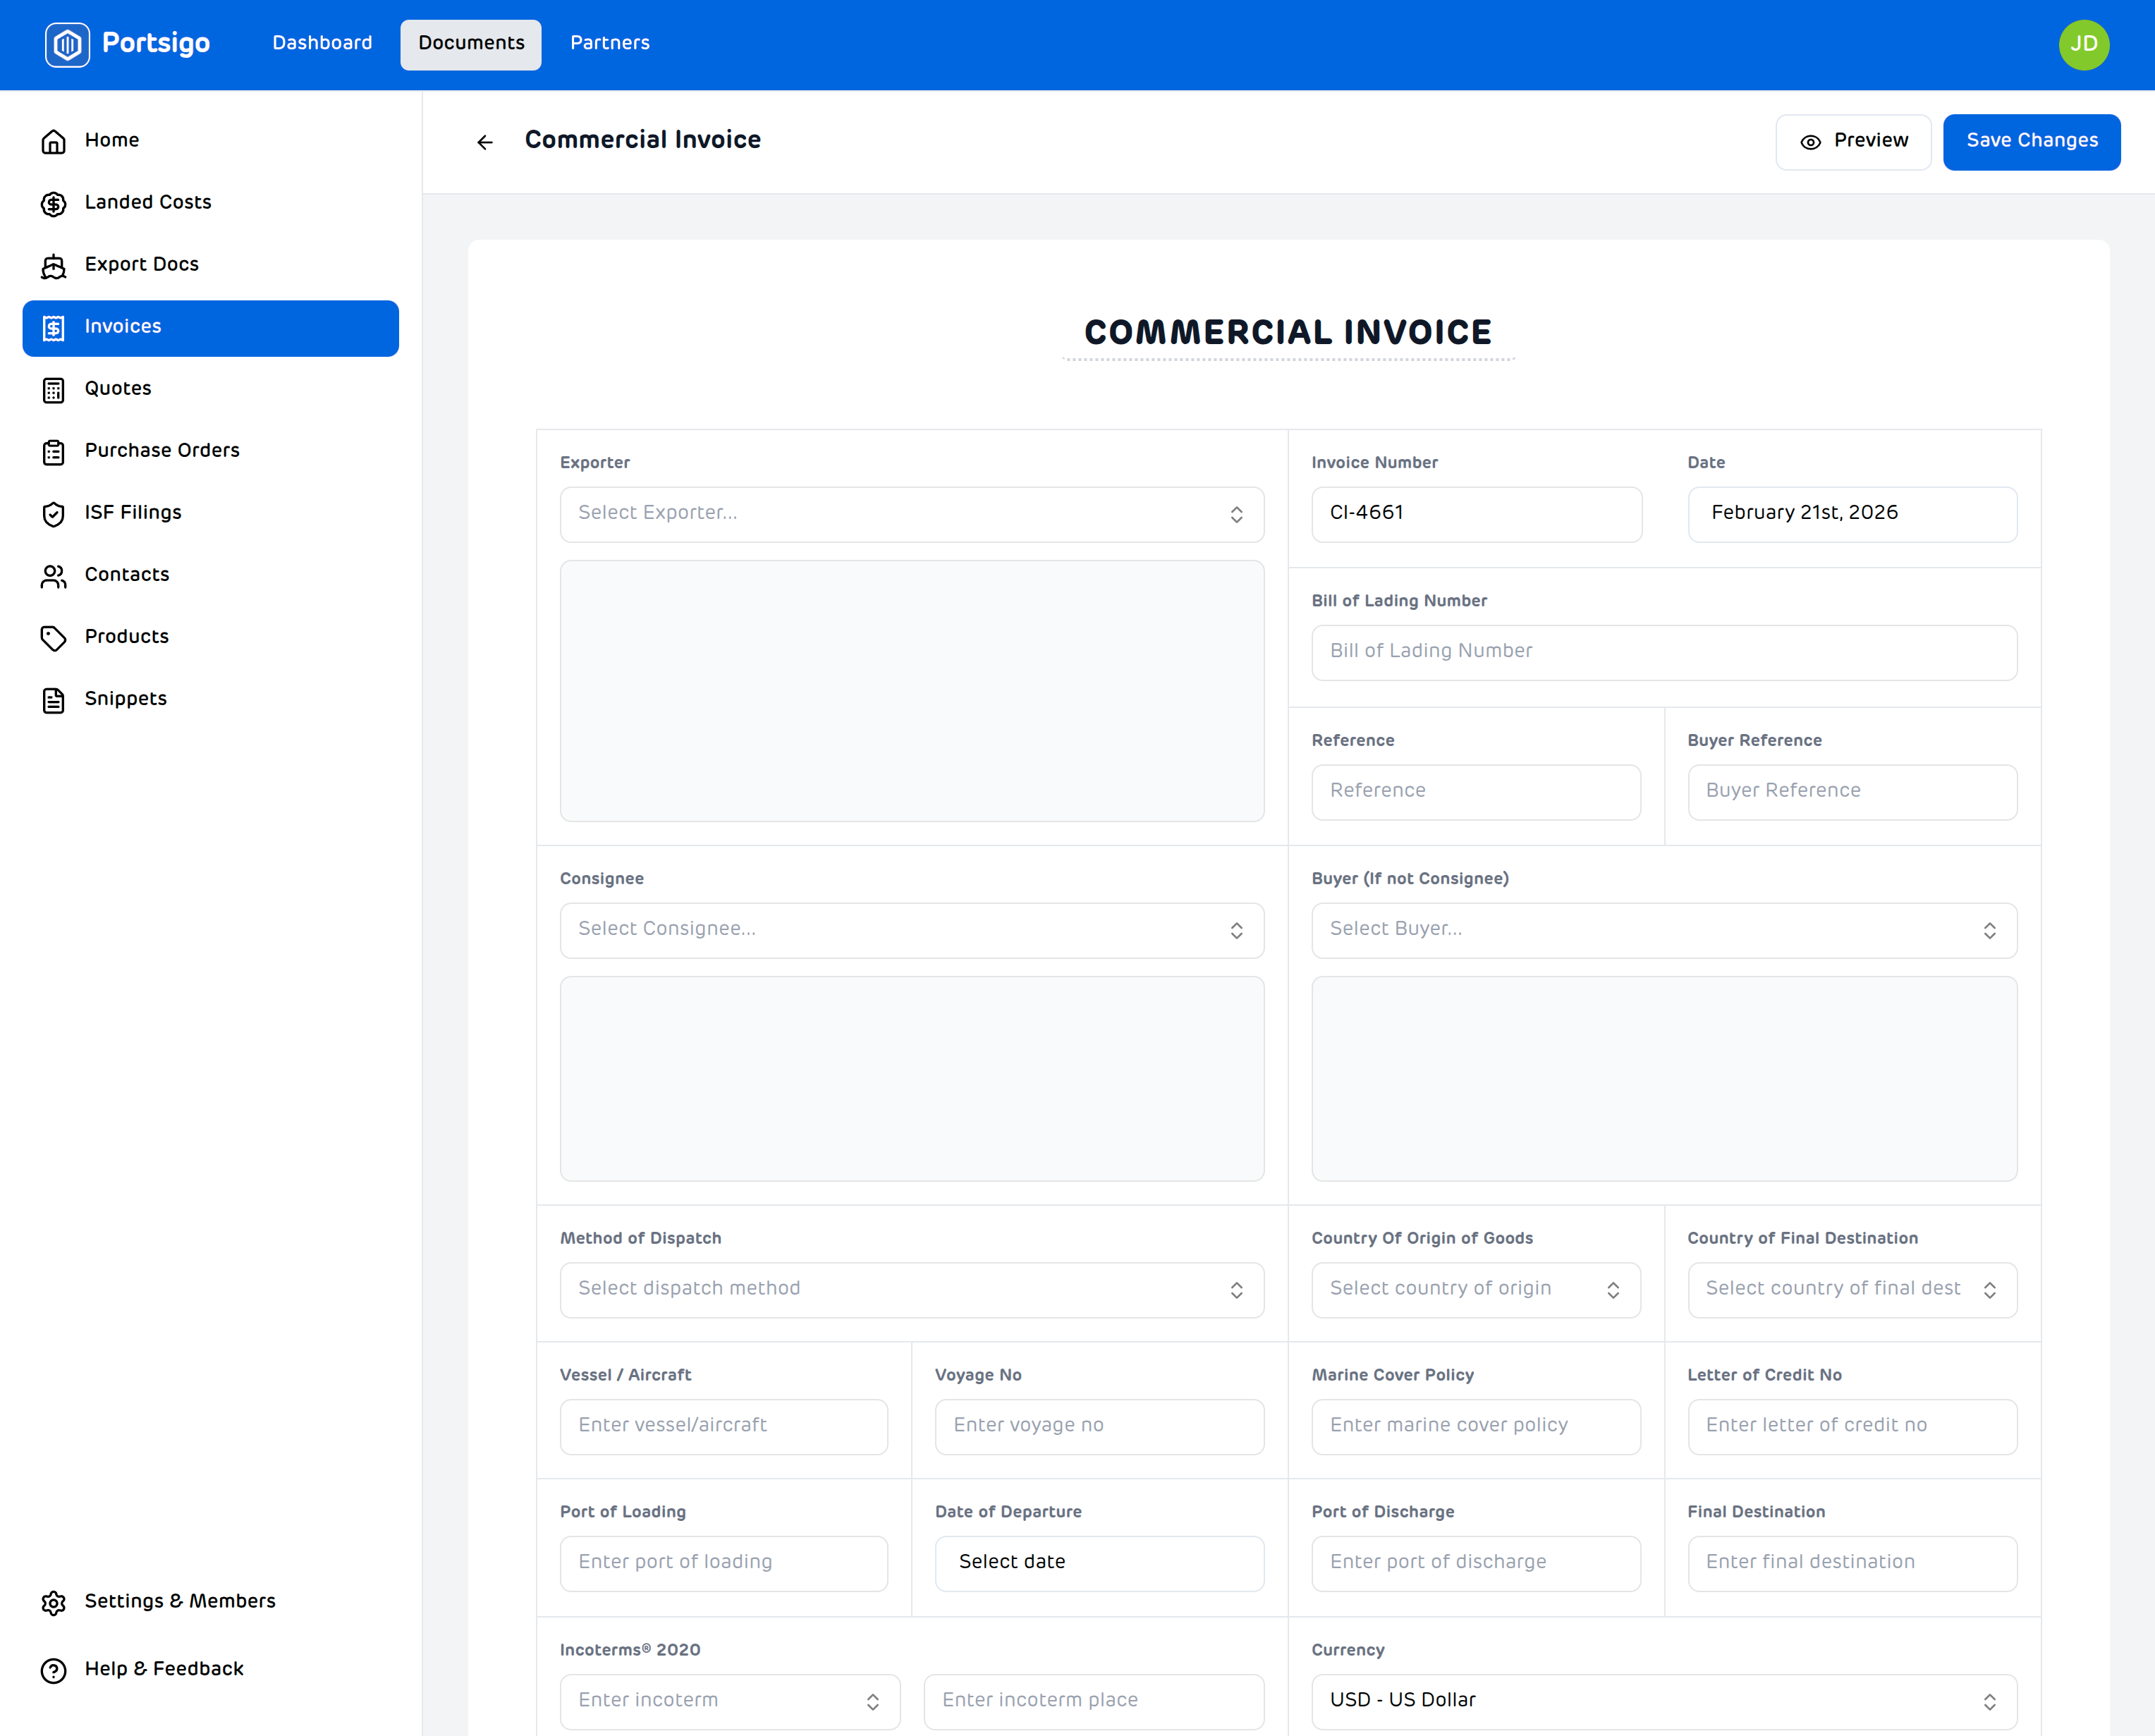2155x1736 pixels.
Task: Open the country of origin dropdown
Action: click(x=1475, y=1290)
